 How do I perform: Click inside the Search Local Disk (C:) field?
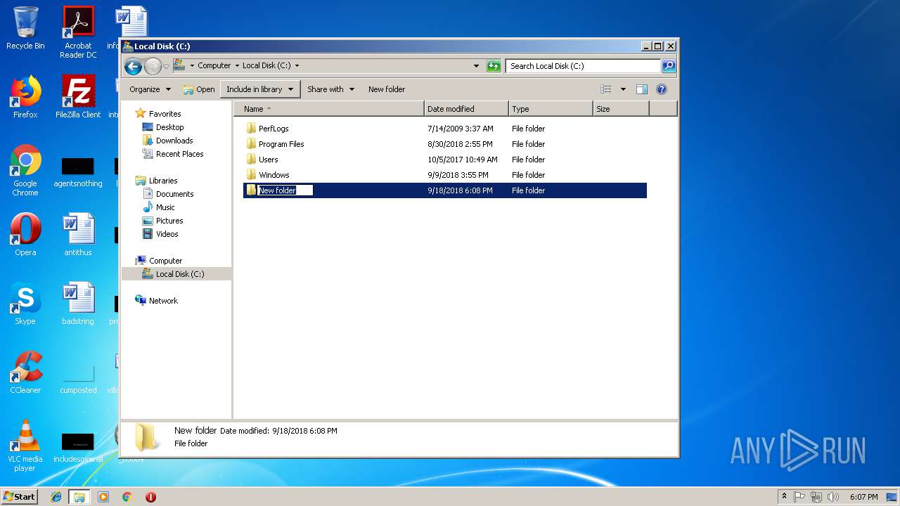(x=583, y=66)
